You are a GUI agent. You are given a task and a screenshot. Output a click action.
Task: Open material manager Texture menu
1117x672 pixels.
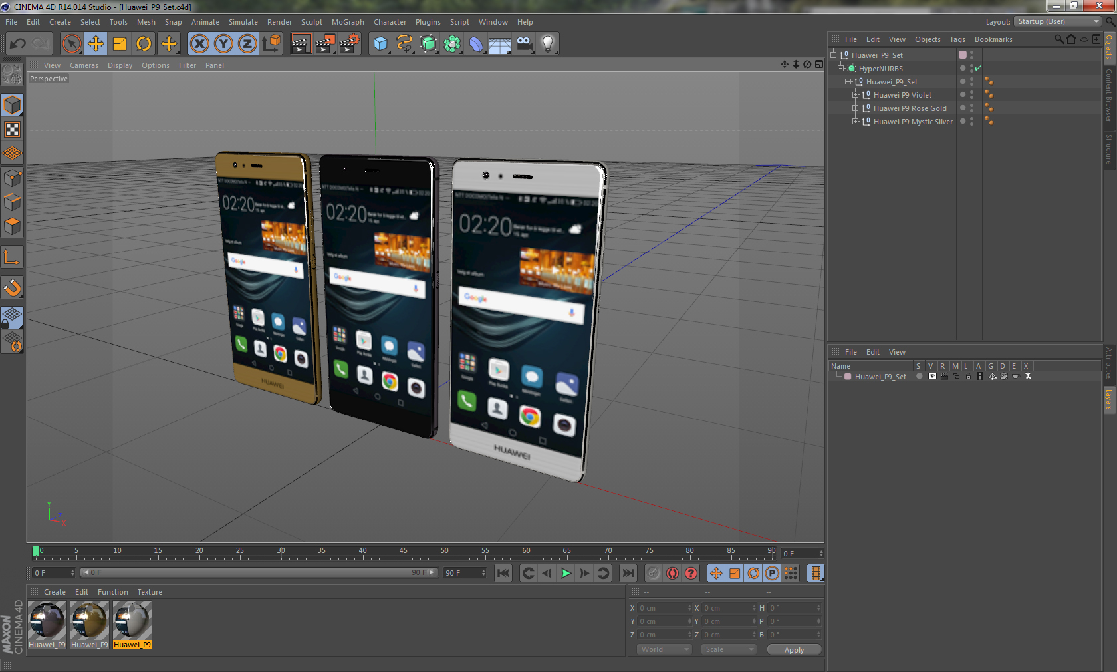pyautogui.click(x=150, y=592)
